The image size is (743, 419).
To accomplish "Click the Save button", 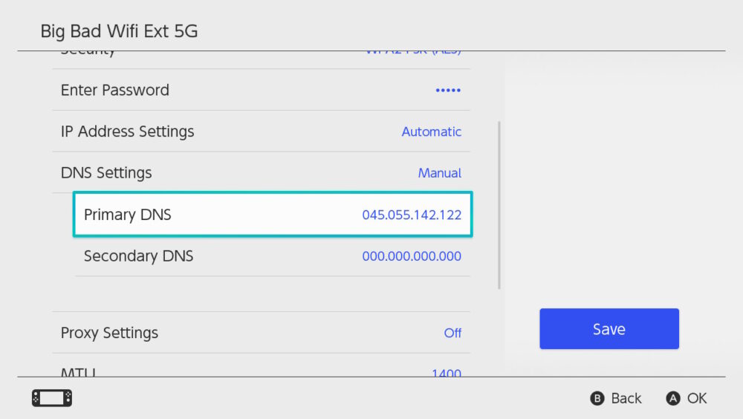I will pyautogui.click(x=609, y=329).
